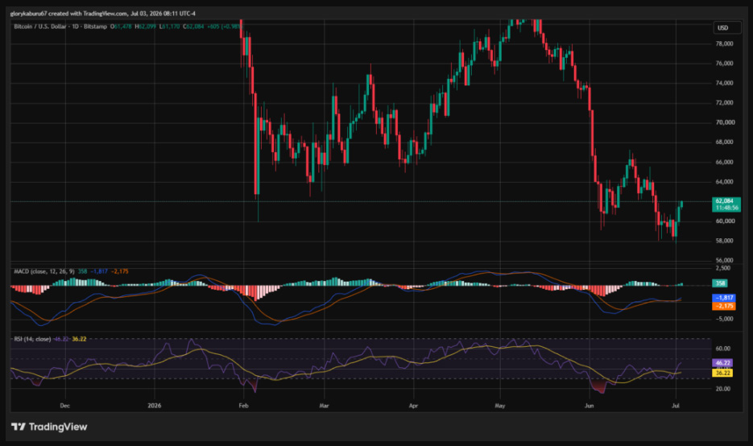Click the TradingView wordmark text at the bottom
This screenshot has height=446, width=753.
click(x=58, y=427)
